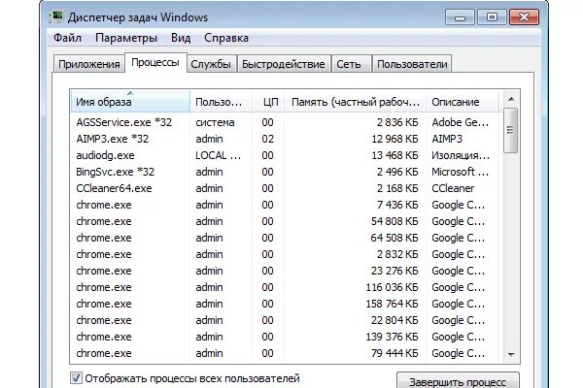Click the scrollbar up arrow
Viewport: 583px width, 388px height.
coord(511,99)
